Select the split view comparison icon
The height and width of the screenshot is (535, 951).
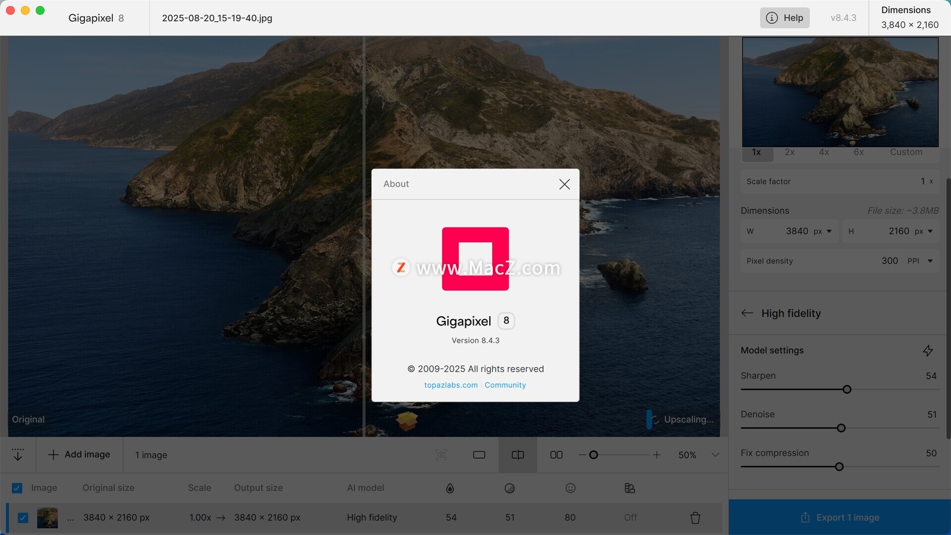point(518,455)
